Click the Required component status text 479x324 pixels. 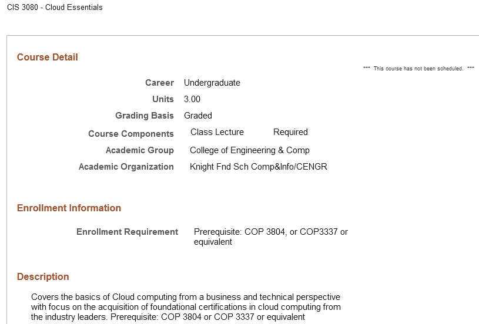[x=290, y=132]
